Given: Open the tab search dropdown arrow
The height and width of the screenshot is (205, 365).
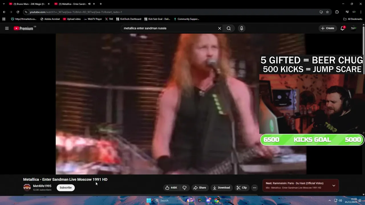Looking at the screenshot, I should click(x=4, y=4).
